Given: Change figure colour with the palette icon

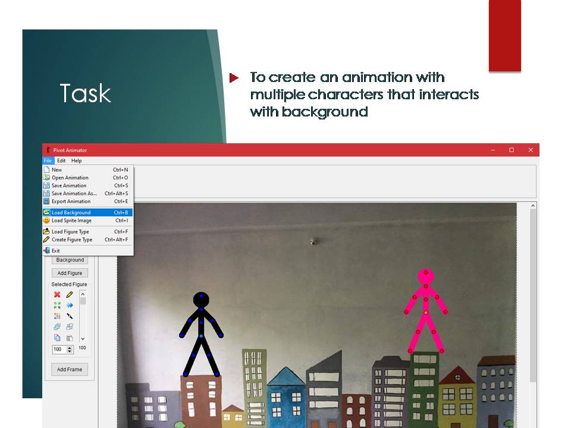Looking at the screenshot, I should [x=57, y=316].
